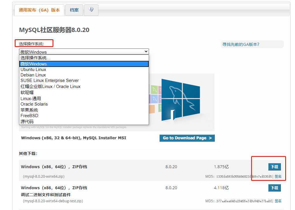Image resolution: width=295 pixels, height=210 pixels.
Task: Choose Linux-通用 from the OS list
Action: [84, 99]
